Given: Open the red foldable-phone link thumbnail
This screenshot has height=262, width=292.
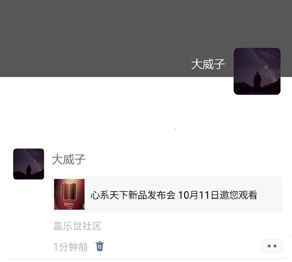Looking at the screenshot, I should 69,194.
